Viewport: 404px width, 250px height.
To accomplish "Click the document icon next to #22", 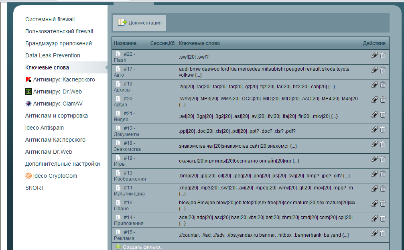I will pos(118,54).
